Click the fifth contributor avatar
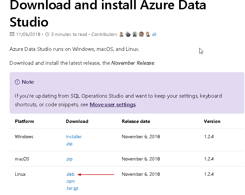 coord(148,34)
